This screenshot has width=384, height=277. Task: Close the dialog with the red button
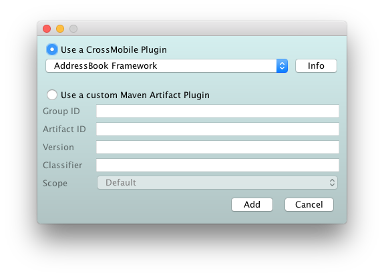[x=47, y=29]
